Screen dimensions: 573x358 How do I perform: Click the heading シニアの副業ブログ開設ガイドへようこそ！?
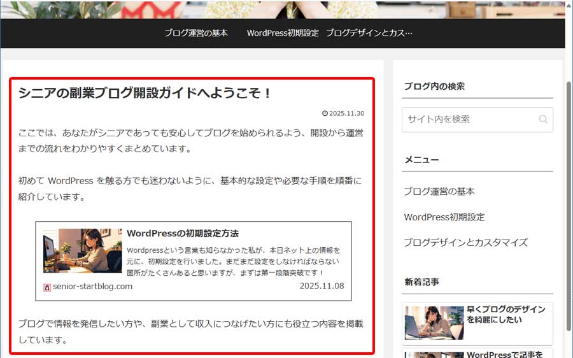coord(145,93)
